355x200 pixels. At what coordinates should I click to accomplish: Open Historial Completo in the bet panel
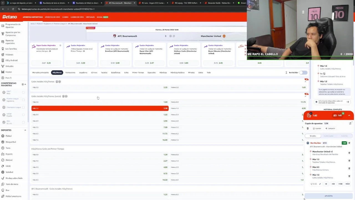[333, 109]
